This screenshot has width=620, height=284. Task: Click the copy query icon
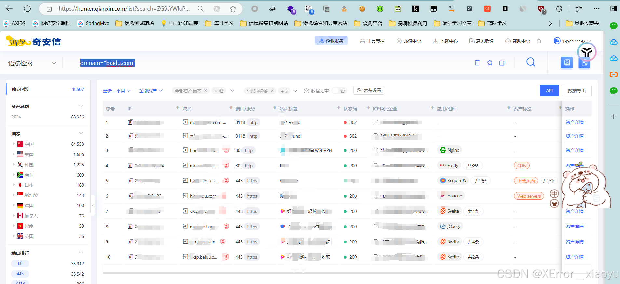(x=502, y=63)
